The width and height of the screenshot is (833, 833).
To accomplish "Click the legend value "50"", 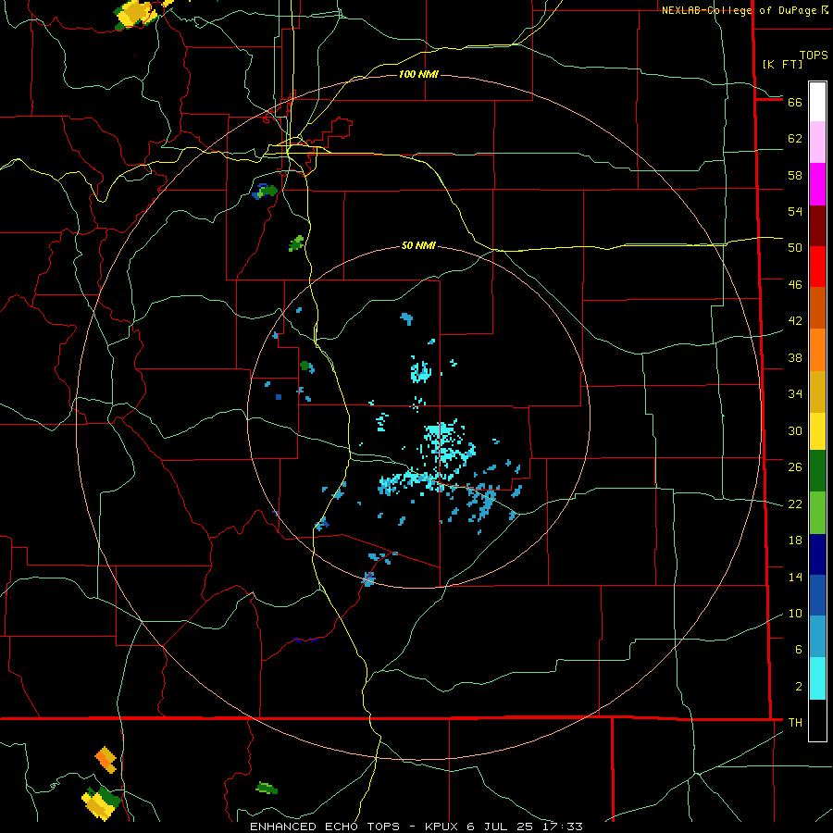I will (x=795, y=247).
